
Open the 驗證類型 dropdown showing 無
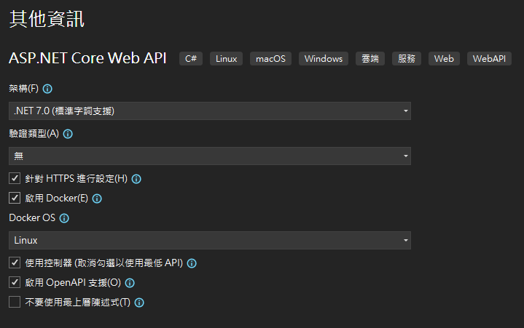[210, 156]
